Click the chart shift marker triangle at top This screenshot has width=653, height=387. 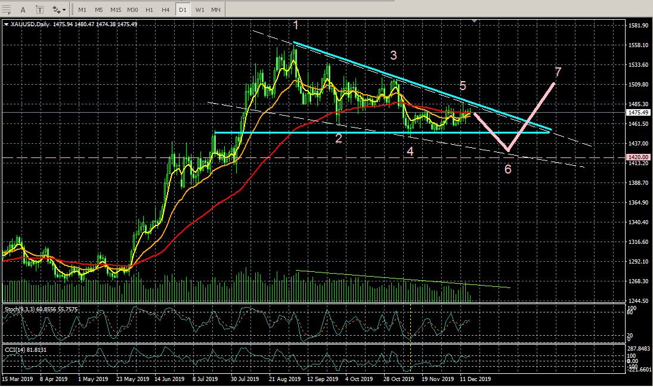[474, 21]
